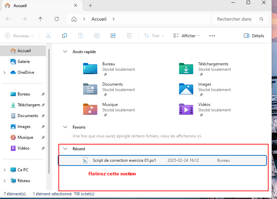Click the Delete trash icon
277x199 pixels.
[129, 36]
